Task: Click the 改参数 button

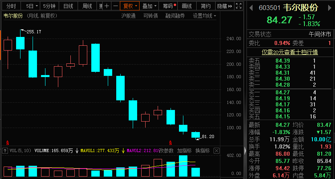Action: tap(166, 151)
